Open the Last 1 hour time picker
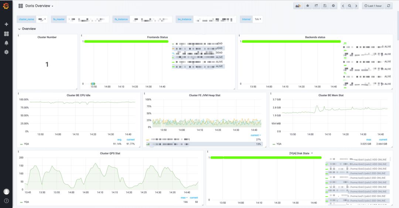 coord(373,6)
